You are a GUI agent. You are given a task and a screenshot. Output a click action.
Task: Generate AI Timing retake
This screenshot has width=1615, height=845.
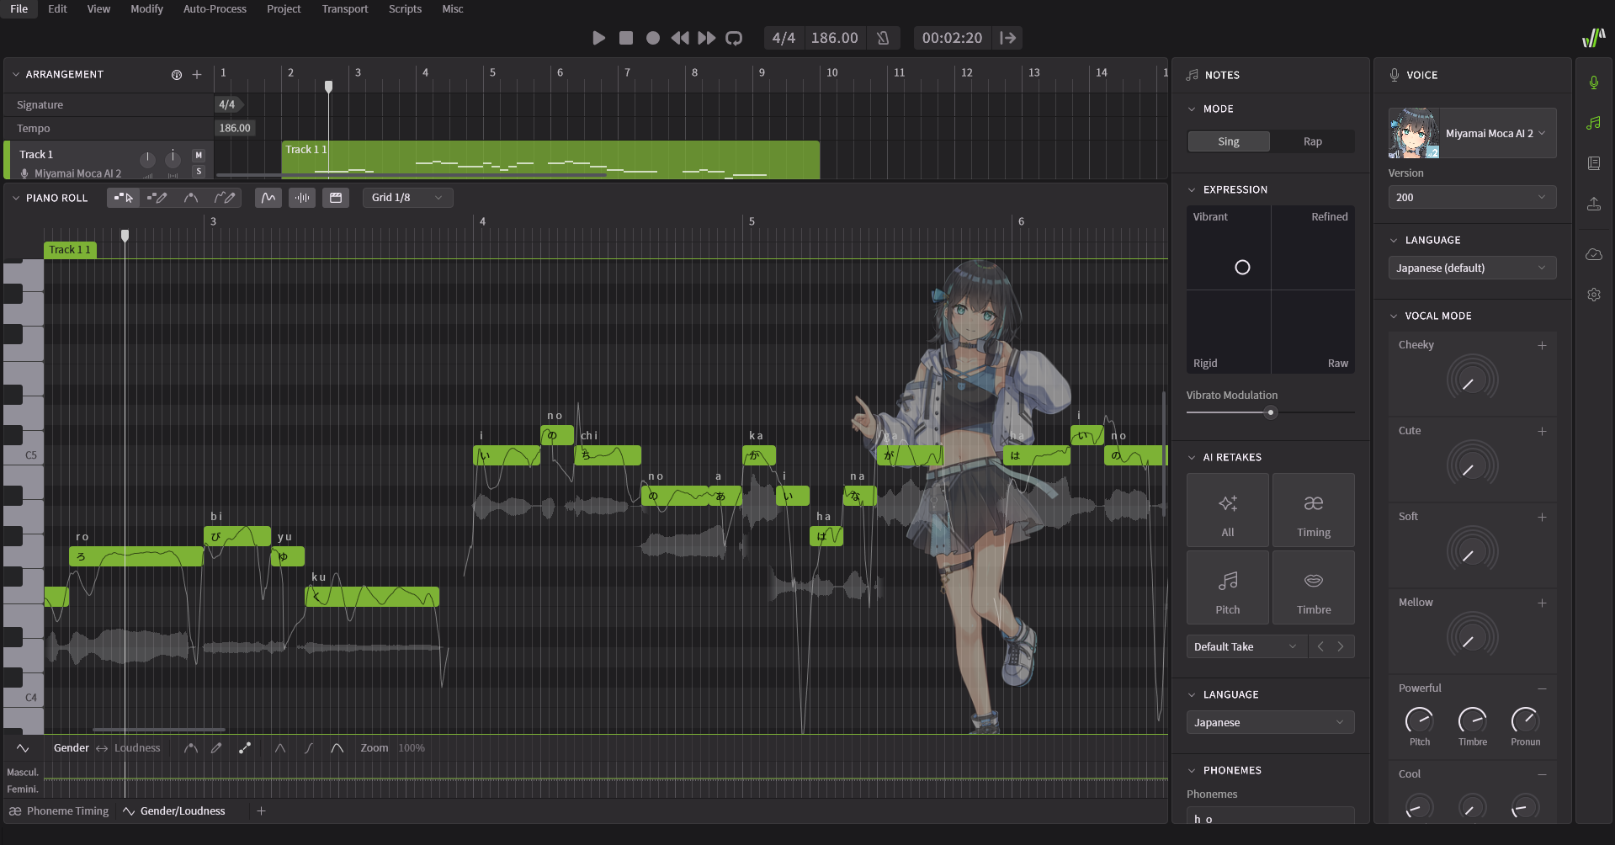click(1314, 510)
